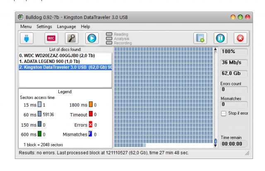This screenshot has width=265, height=171.
Task: Click the block map scrollbar thumb
Action: [215, 141]
